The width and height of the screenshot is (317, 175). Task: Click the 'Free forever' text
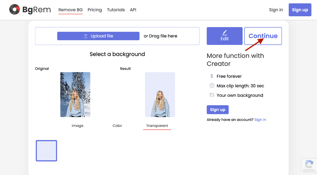coord(229,76)
